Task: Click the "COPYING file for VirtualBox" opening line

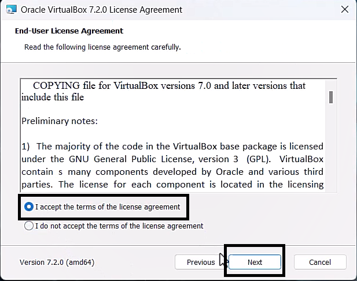Action: (x=169, y=85)
